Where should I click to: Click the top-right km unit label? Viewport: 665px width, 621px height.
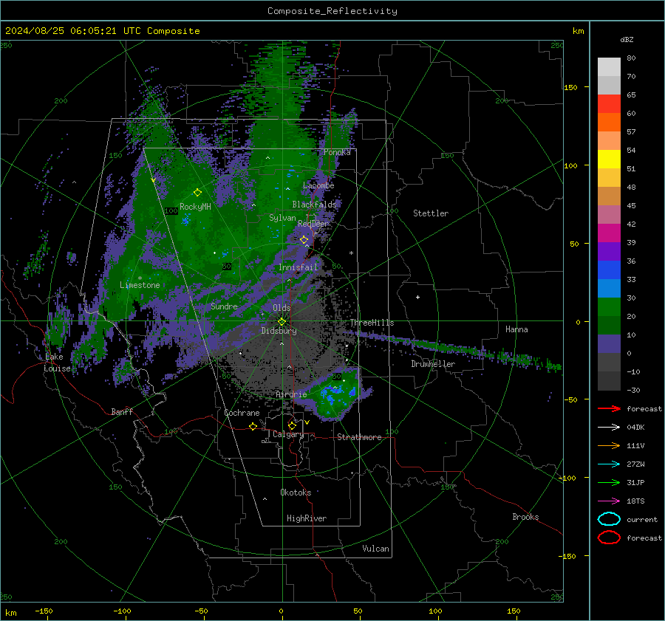[x=578, y=31]
